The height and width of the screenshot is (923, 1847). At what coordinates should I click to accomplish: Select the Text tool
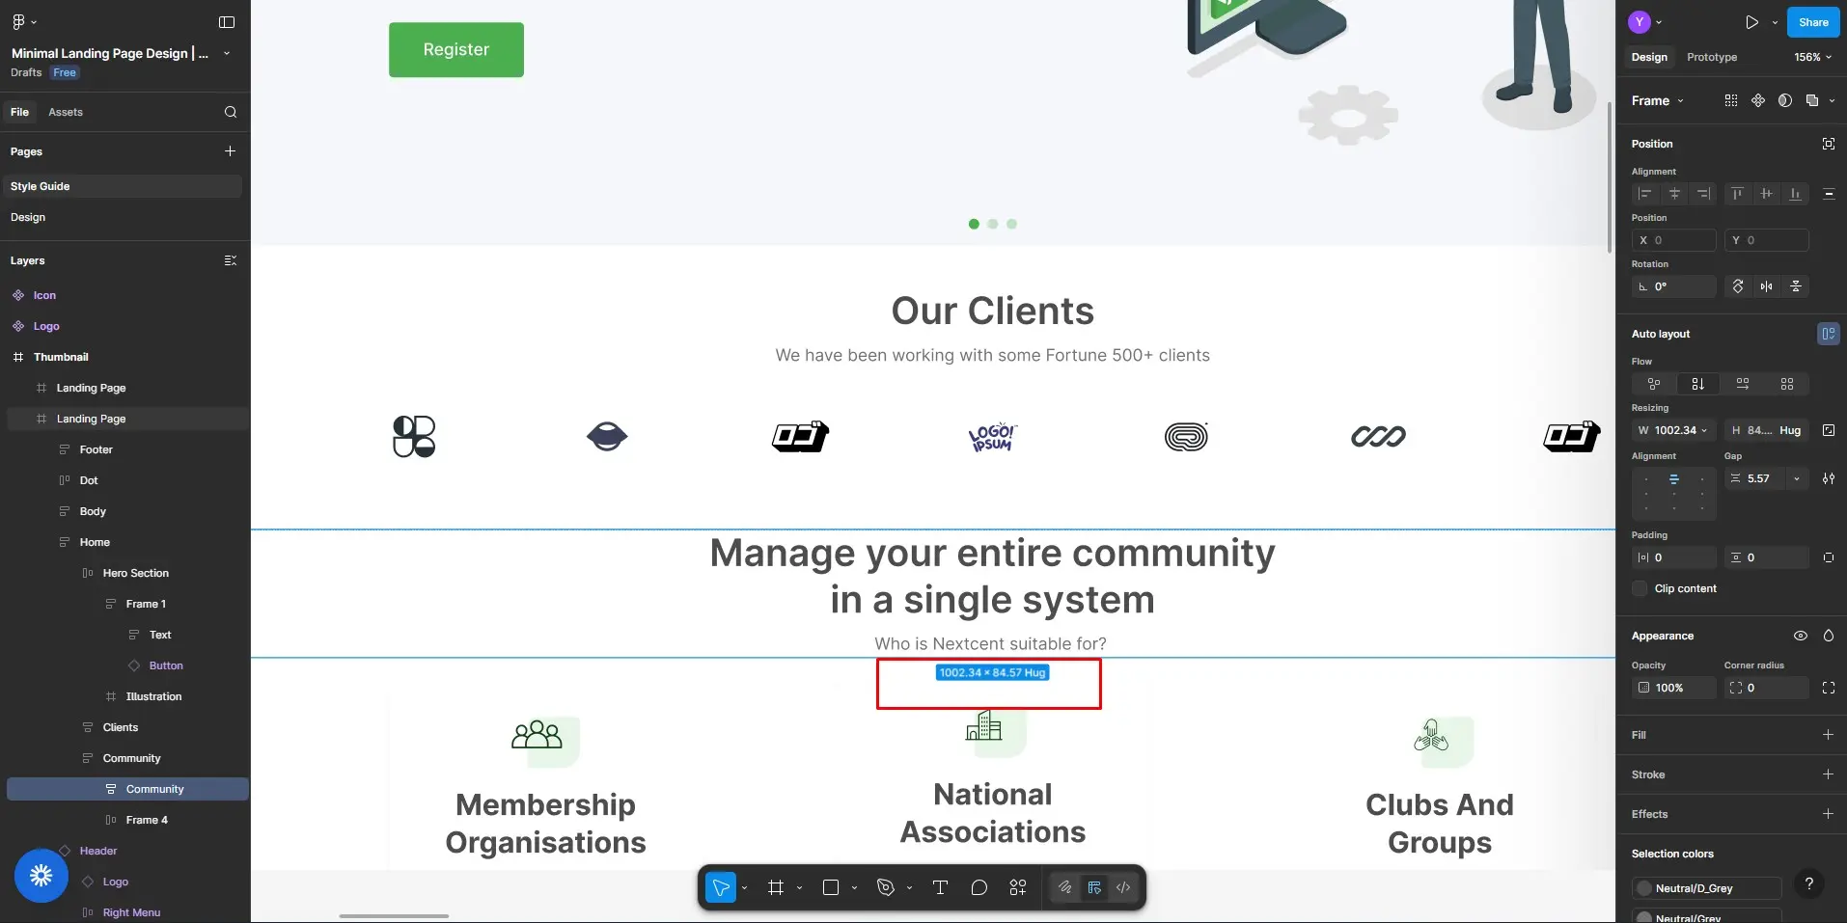[x=939, y=888]
